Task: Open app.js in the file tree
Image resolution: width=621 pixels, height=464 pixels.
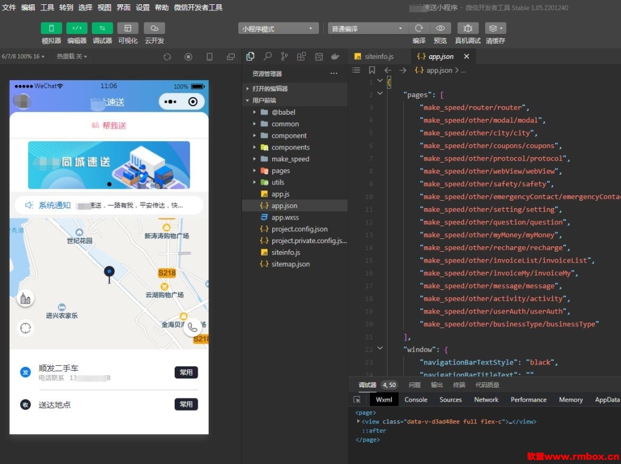Action: click(295, 193)
